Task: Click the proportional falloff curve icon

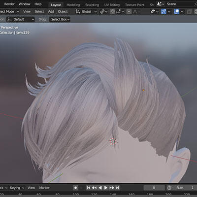Action: (135, 12)
